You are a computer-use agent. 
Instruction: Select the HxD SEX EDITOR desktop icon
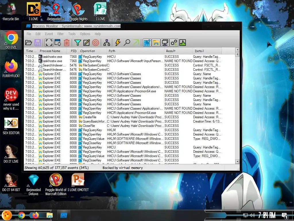pos(11,126)
